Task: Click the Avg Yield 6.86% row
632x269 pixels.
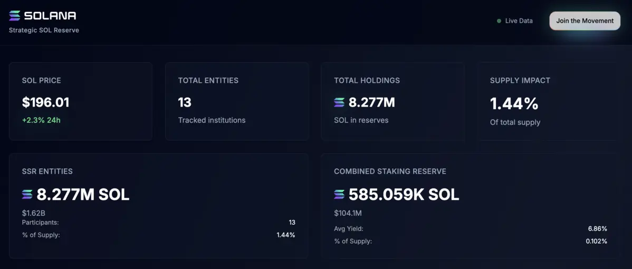Action: point(470,229)
